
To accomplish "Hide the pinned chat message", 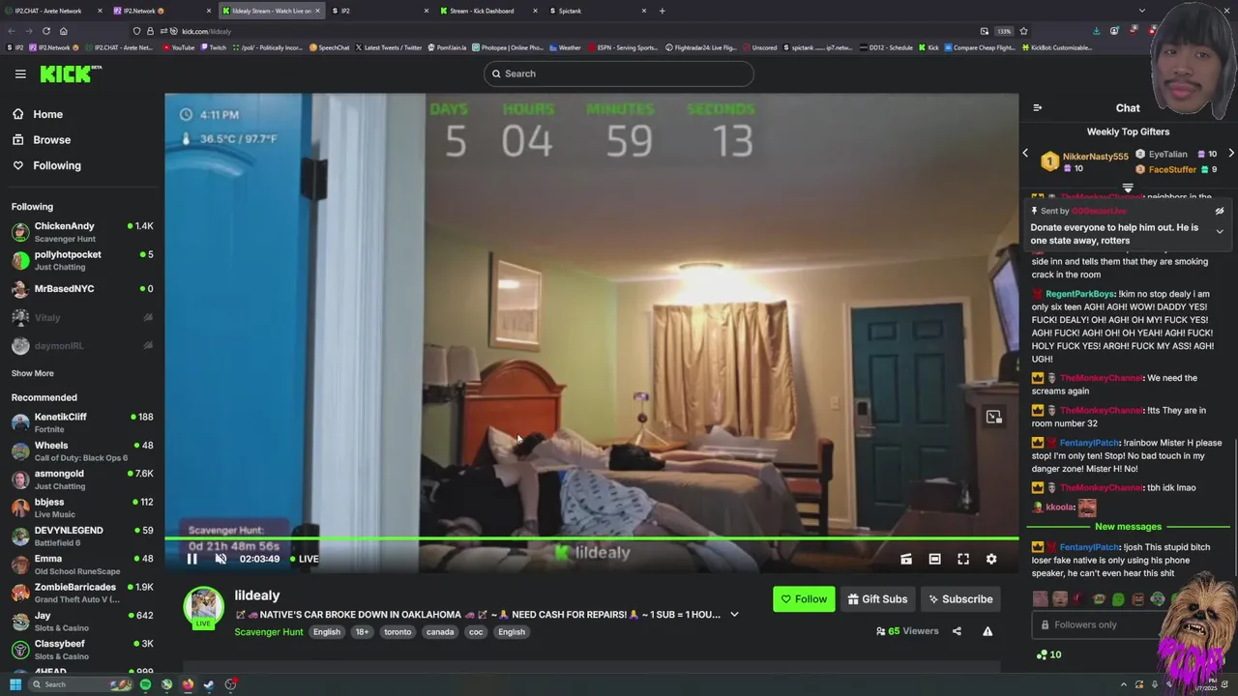I will tap(1220, 211).
